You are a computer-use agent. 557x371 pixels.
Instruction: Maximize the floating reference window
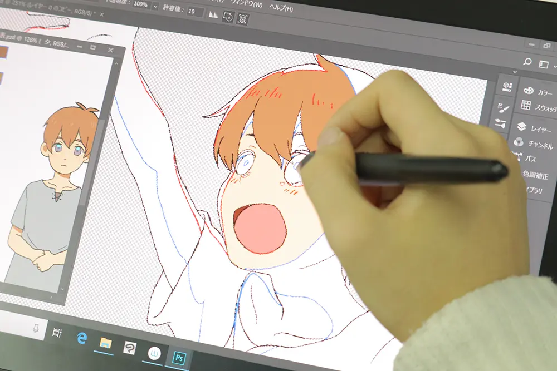pos(93,47)
